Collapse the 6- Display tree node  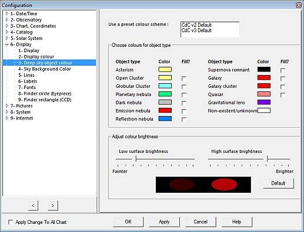(x=7, y=45)
